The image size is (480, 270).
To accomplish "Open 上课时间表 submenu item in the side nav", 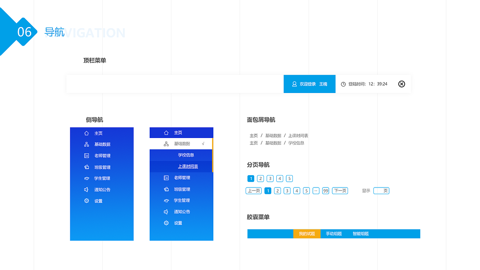I will point(188,166).
